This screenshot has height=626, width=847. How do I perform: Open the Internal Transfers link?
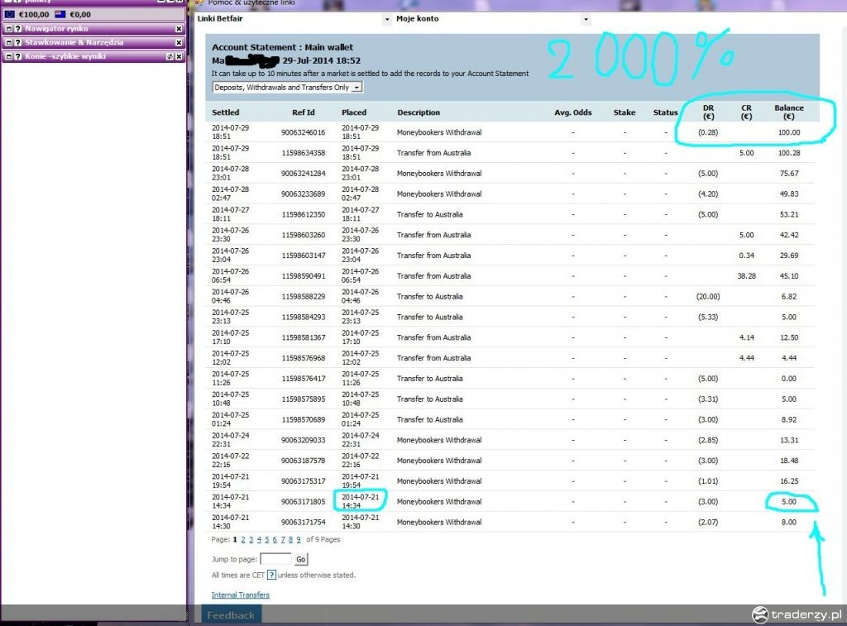241,595
